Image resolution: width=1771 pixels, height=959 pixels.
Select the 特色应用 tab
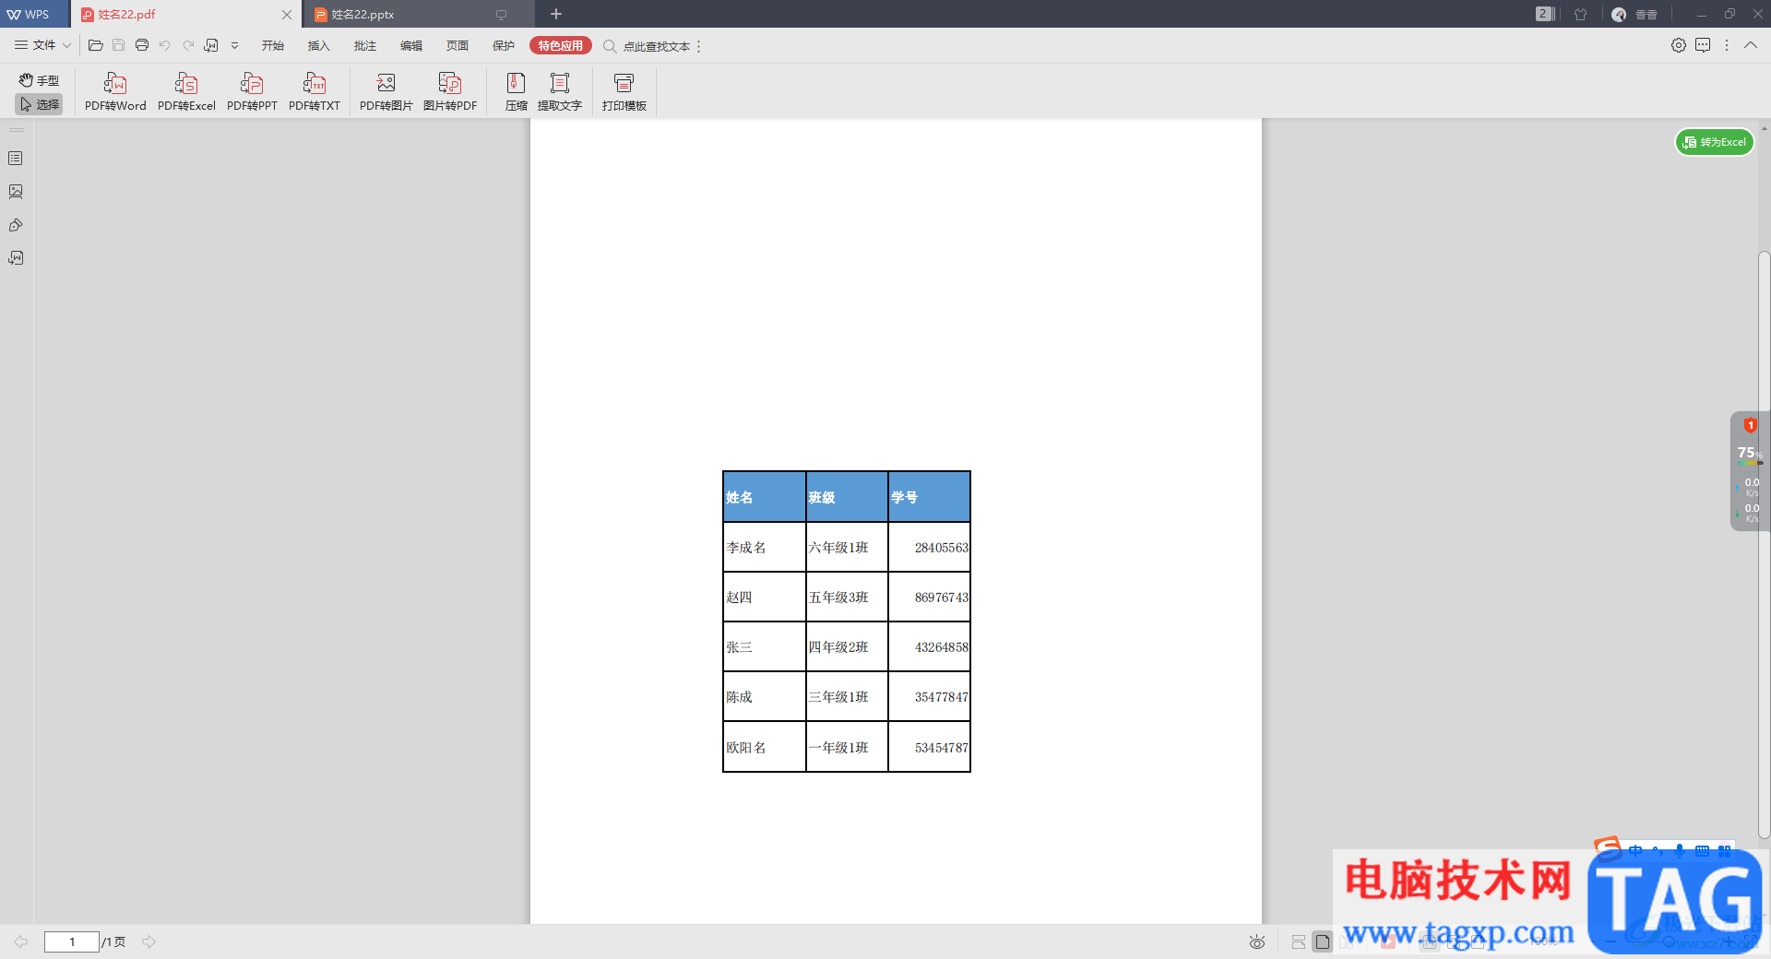click(x=561, y=46)
